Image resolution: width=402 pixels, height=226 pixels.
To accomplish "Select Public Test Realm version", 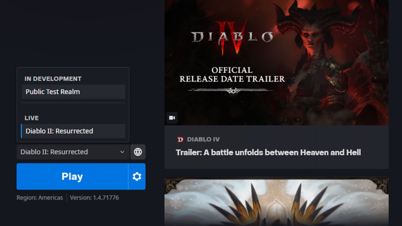I will [x=73, y=92].
